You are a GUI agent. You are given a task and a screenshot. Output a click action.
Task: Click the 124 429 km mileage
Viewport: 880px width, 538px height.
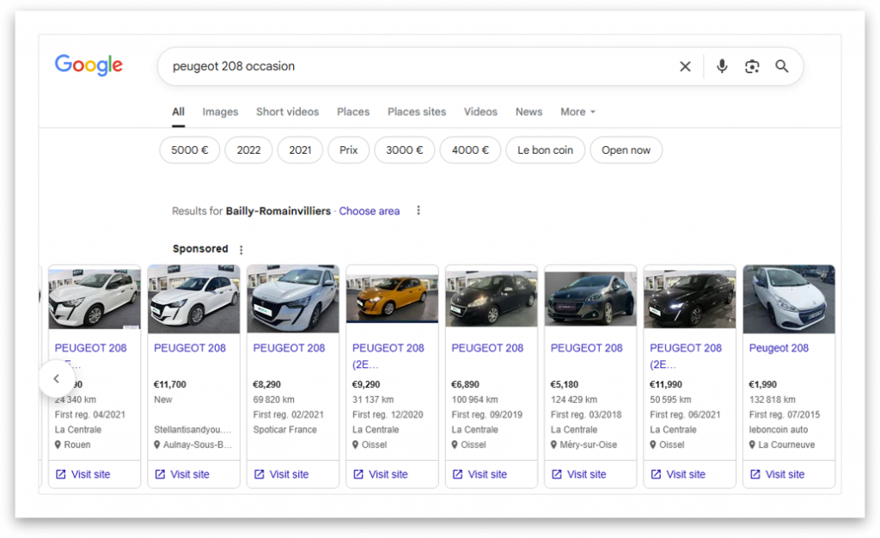(574, 400)
